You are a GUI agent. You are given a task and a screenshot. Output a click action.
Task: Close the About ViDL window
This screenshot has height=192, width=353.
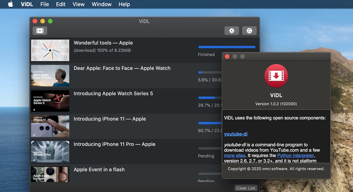(x=227, y=56)
